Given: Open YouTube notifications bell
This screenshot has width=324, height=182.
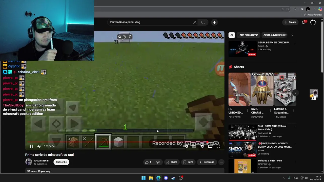Looking at the screenshot, I should pos(303,22).
